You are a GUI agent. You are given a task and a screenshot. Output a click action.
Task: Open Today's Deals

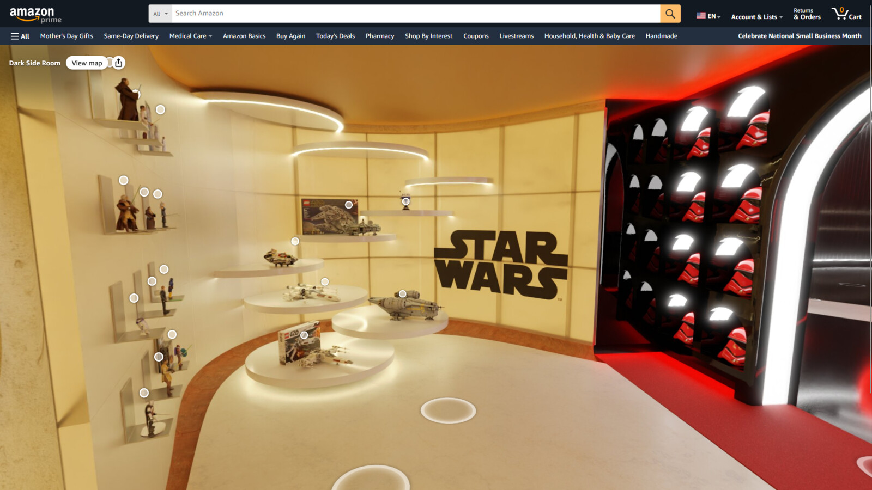pos(335,36)
